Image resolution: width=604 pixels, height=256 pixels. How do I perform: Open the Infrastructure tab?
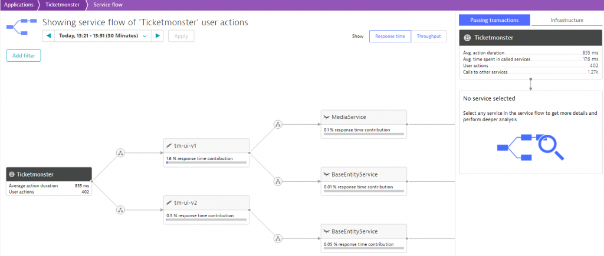click(567, 20)
